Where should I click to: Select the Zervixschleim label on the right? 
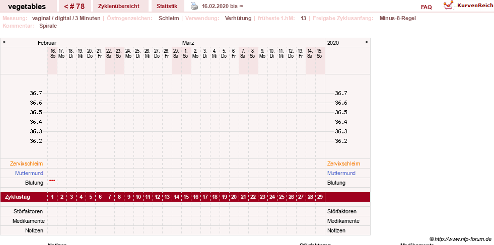coord(343,164)
